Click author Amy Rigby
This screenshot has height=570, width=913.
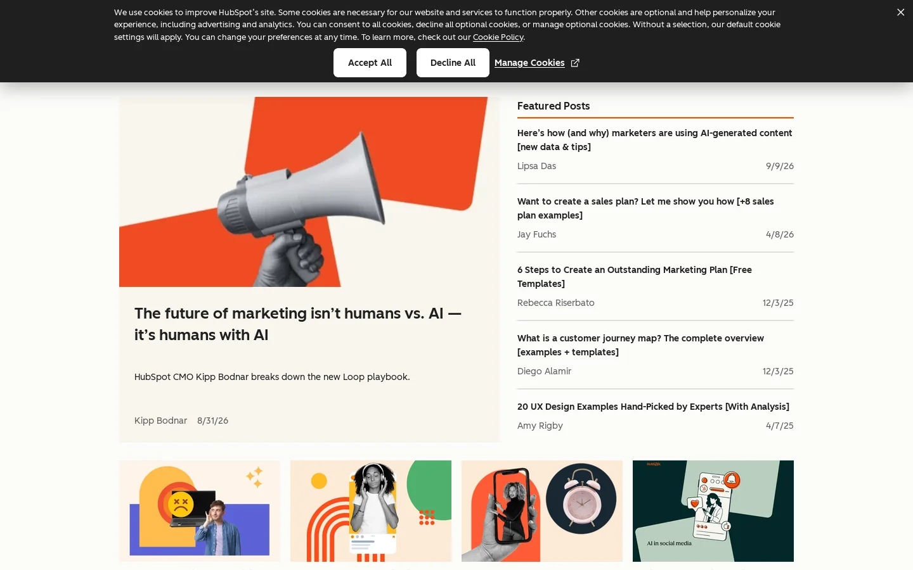click(540, 426)
